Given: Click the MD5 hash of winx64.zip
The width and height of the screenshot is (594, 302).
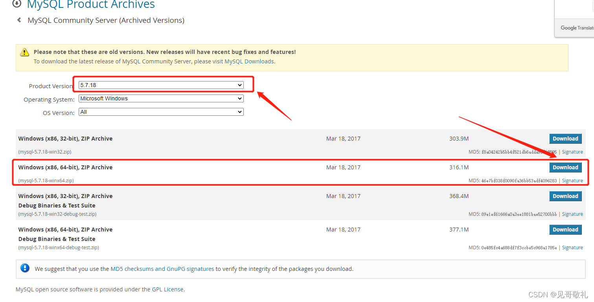Looking at the screenshot, I should [519, 181].
